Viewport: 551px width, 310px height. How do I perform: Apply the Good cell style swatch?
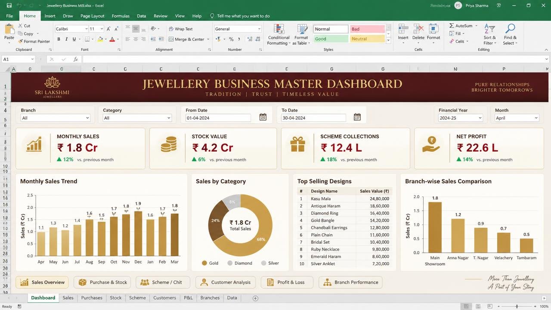point(331,39)
